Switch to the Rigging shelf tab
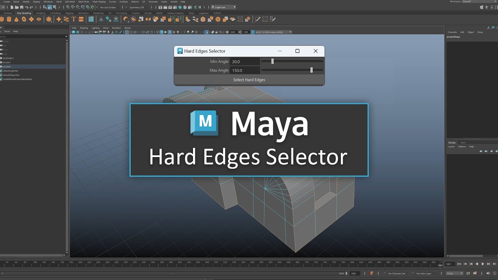The image size is (498, 280). [69, 13]
